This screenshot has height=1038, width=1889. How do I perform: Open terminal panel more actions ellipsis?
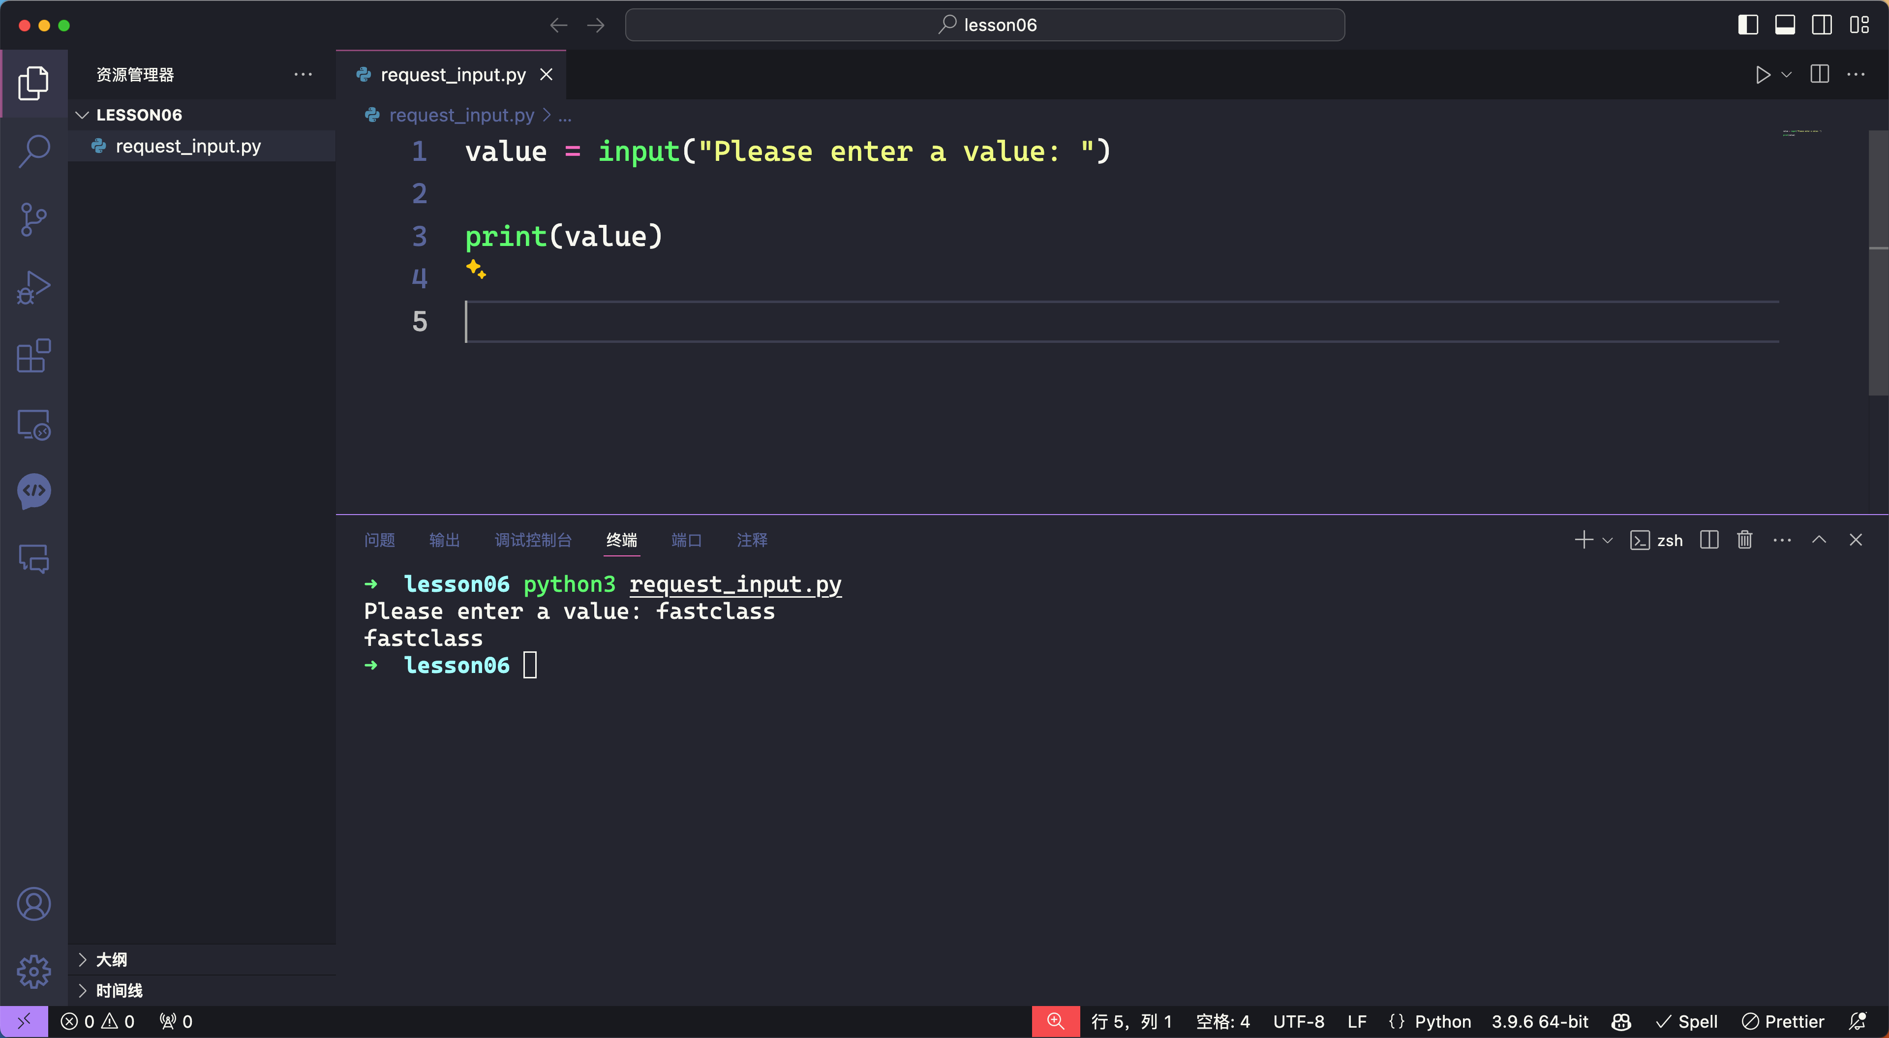coord(1782,540)
